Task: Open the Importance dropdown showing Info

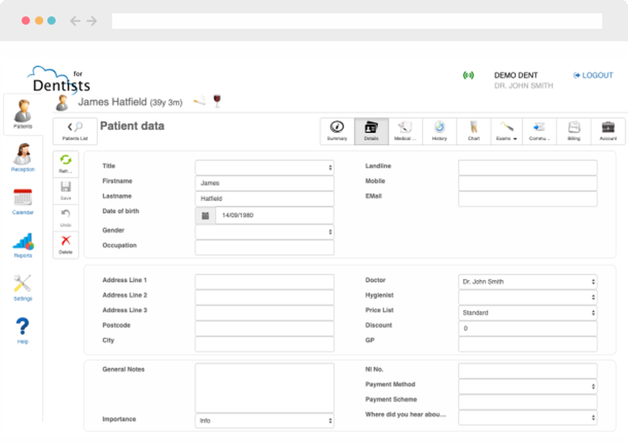Action: (x=264, y=420)
